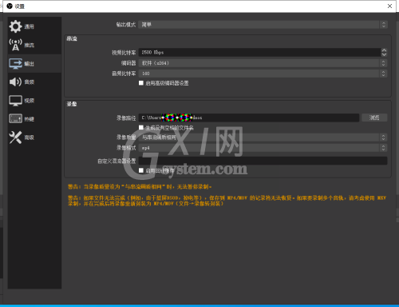
Task: Toggle the 生成没有空格的文件名 checkbox
Action: 141,127
